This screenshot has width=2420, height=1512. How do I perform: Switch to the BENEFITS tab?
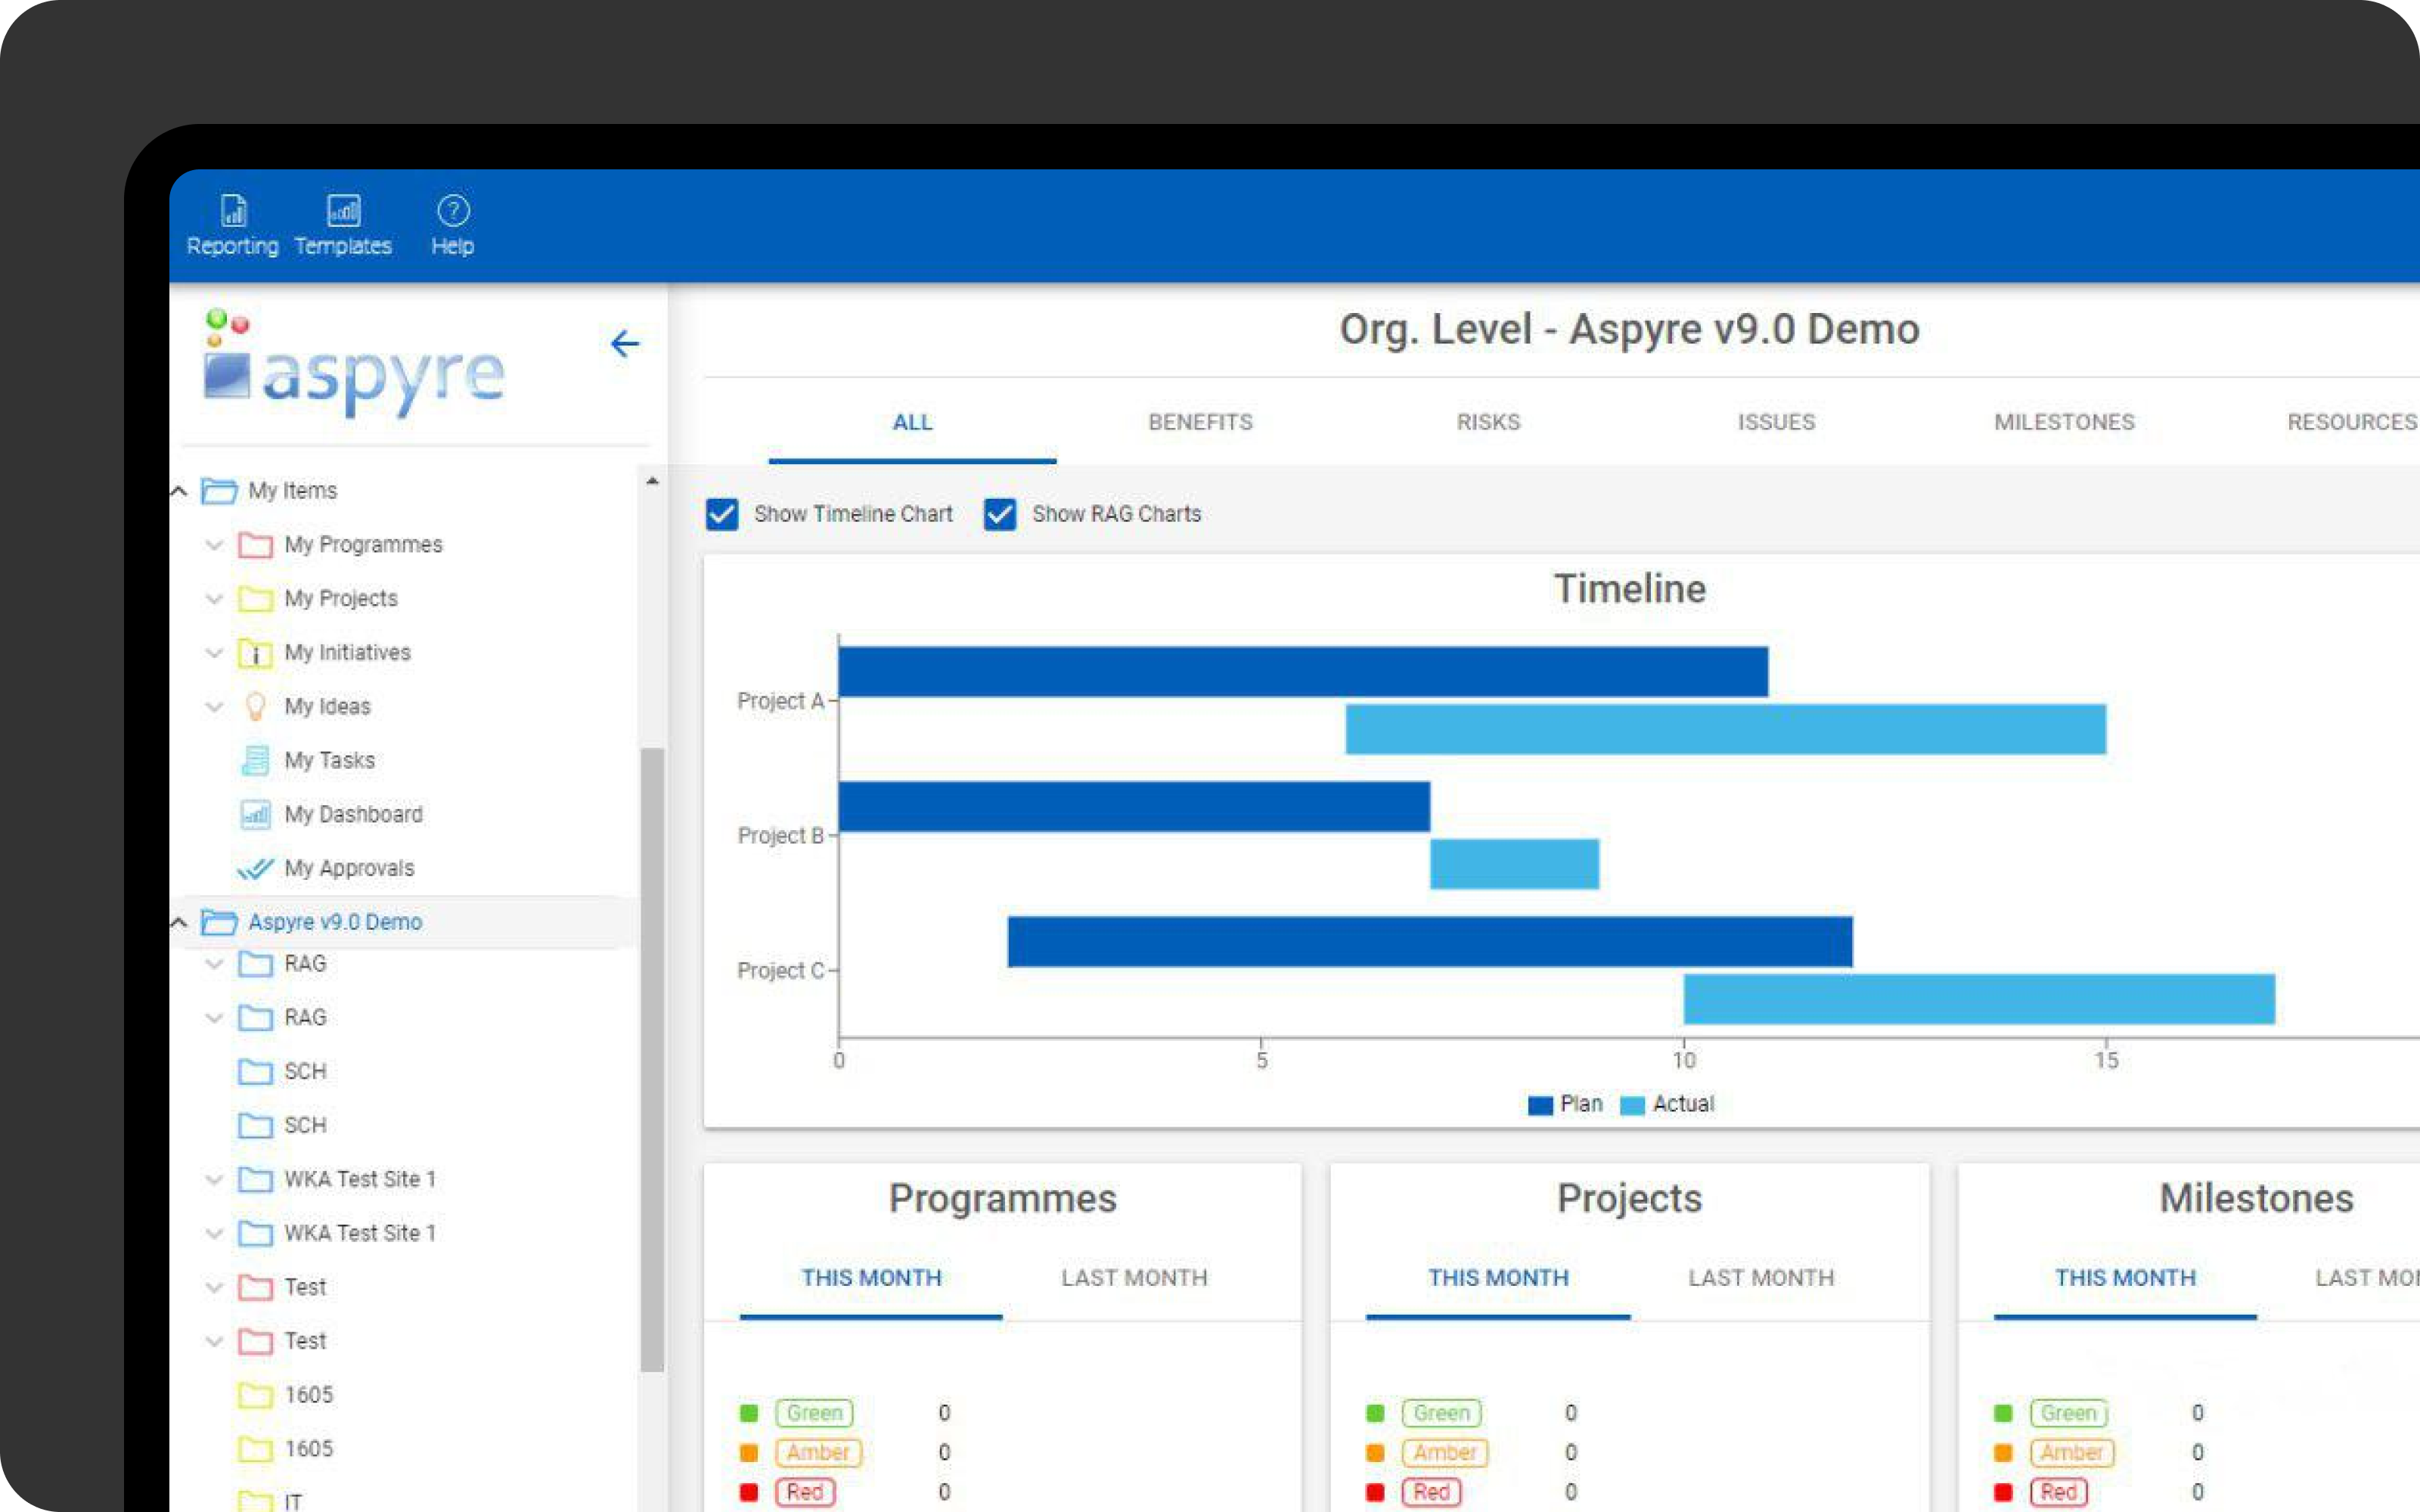1200,422
